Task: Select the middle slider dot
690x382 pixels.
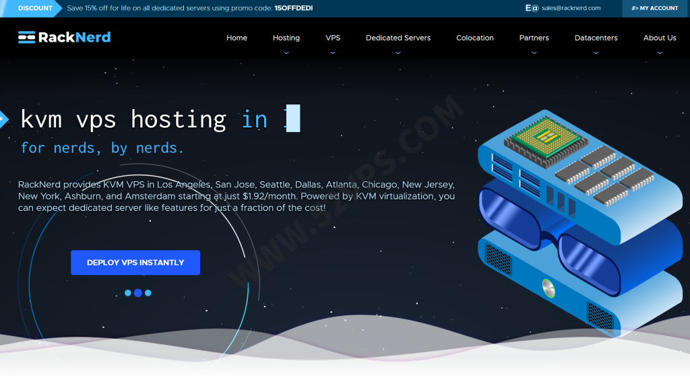Action: [137, 292]
